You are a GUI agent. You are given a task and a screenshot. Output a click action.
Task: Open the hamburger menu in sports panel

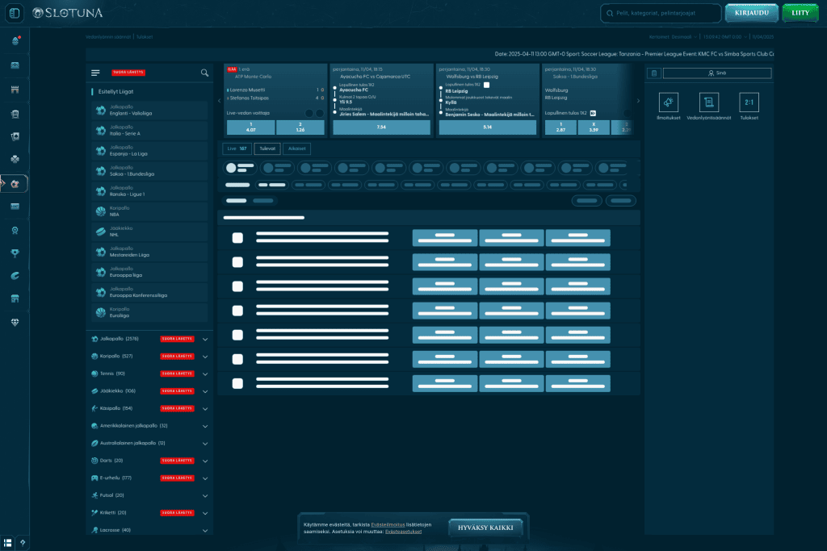pos(95,73)
